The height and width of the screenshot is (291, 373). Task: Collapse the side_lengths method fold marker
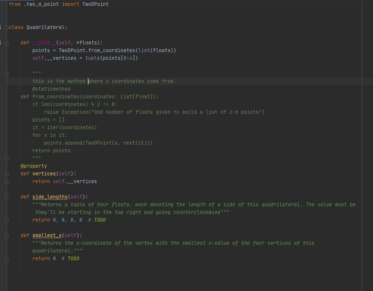tap(7, 197)
